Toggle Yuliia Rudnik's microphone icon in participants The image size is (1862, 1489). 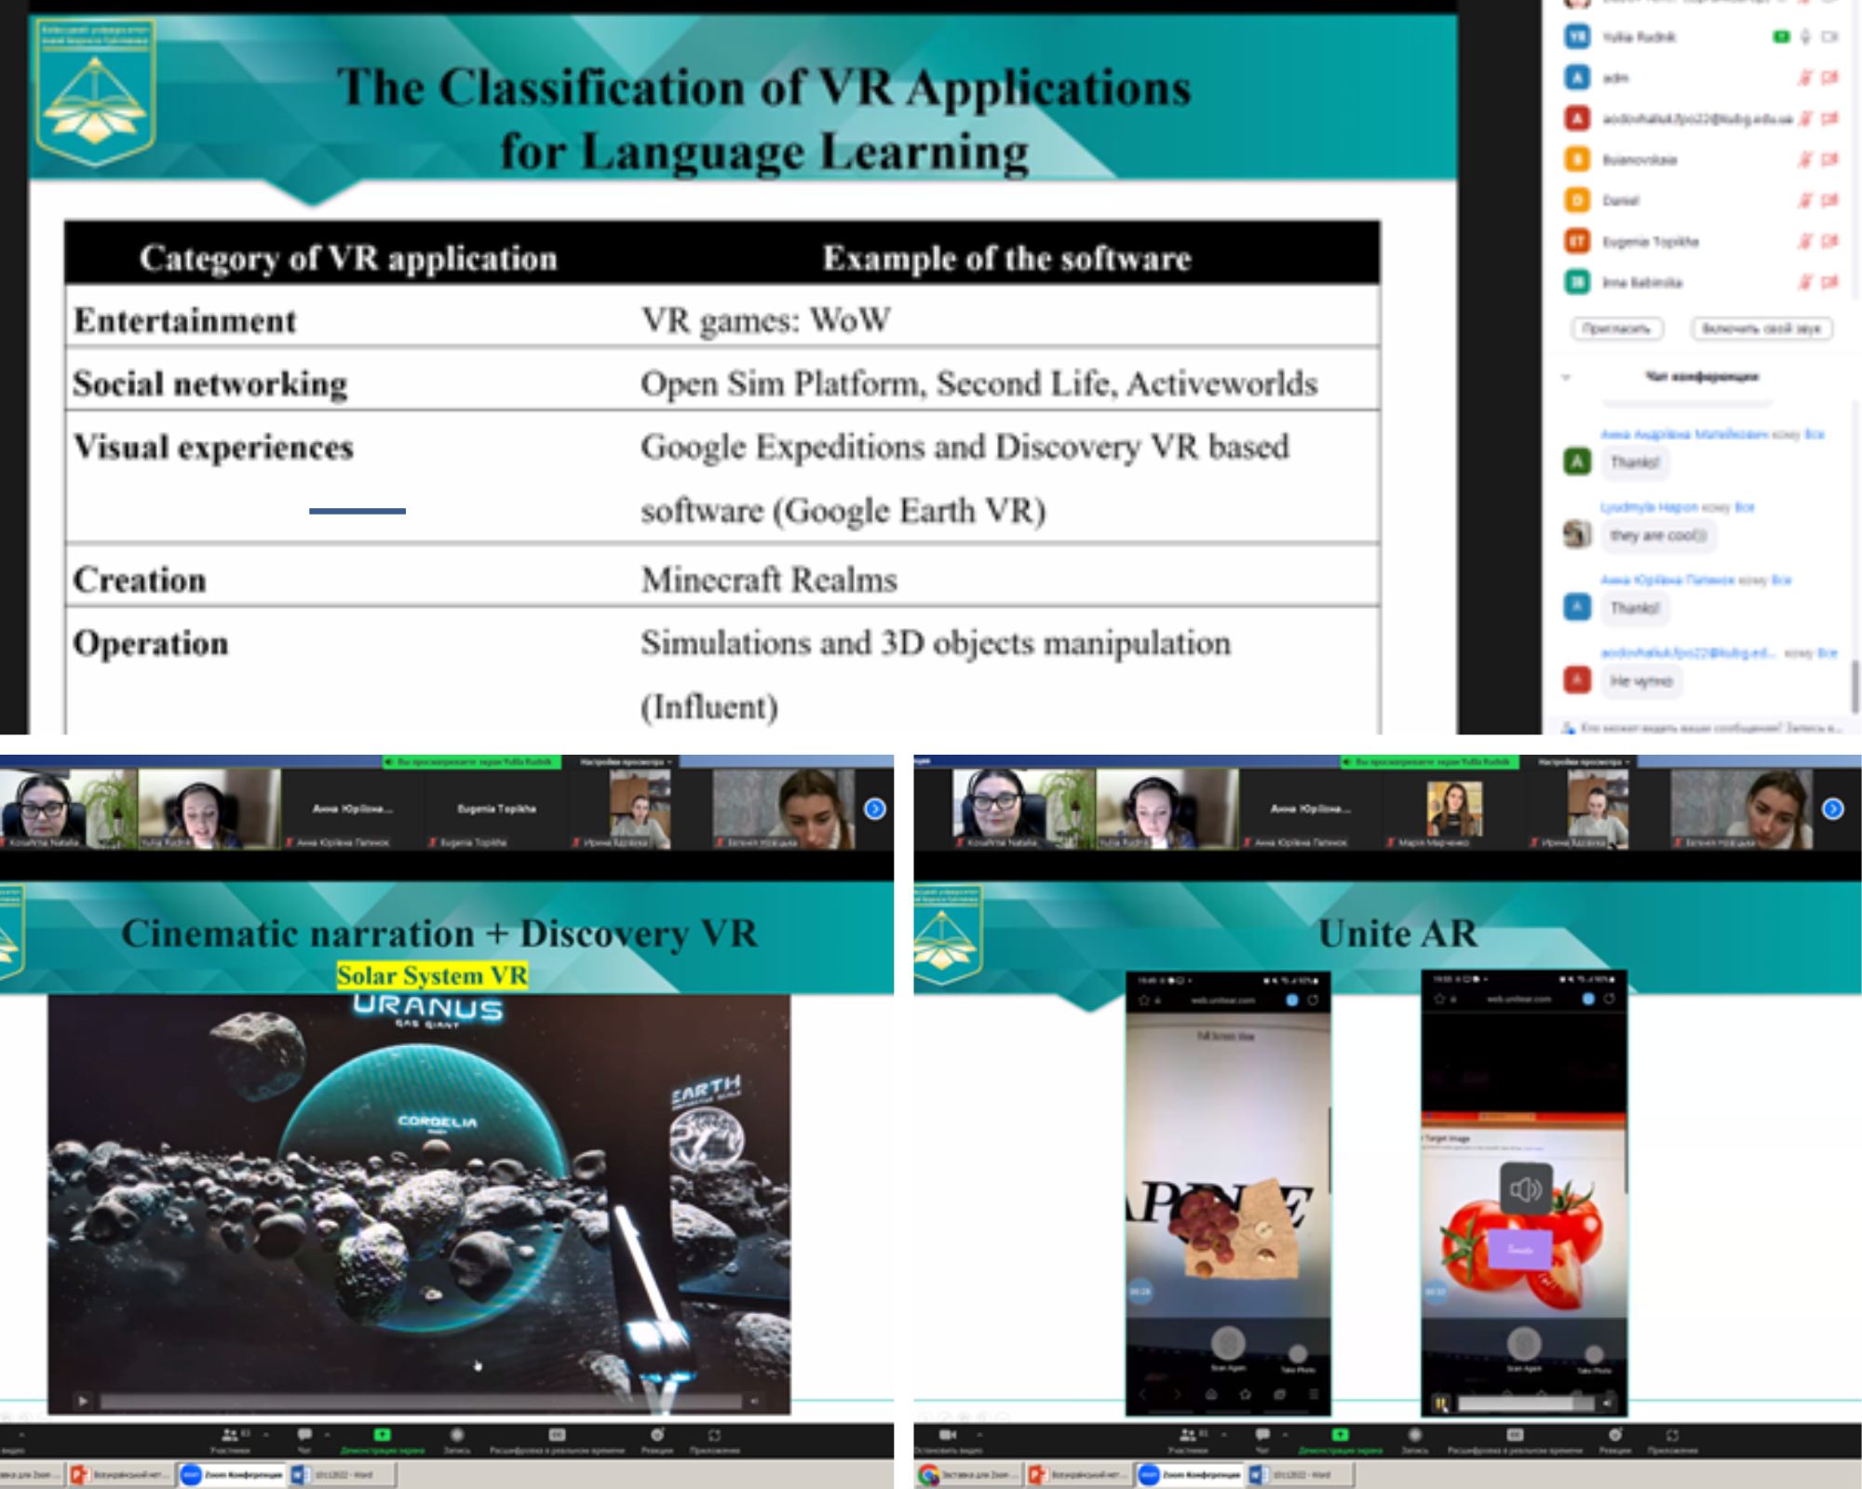tap(1805, 37)
